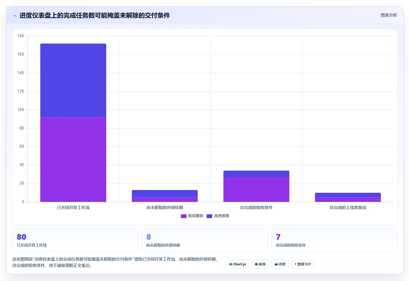410x281 pixels.
Task: Click x-axis label 尚未解除的外部依赖
Action: click(165, 208)
